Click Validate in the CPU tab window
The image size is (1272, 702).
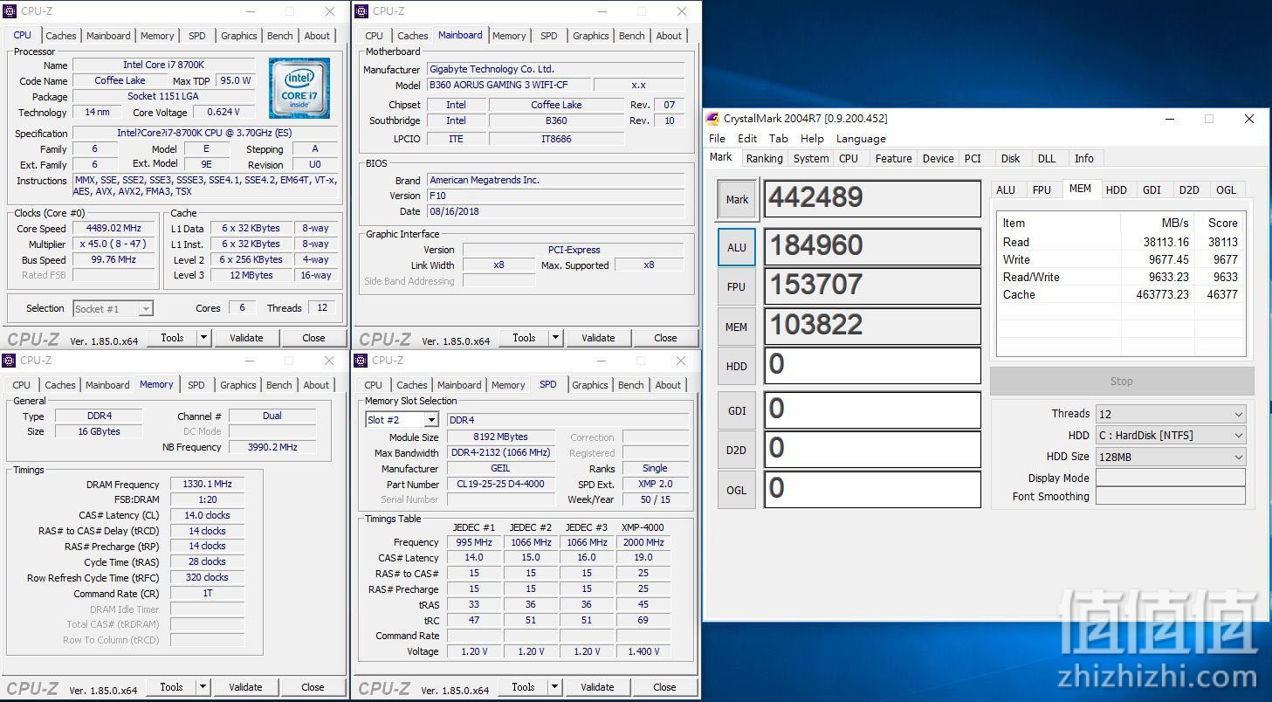click(x=246, y=338)
